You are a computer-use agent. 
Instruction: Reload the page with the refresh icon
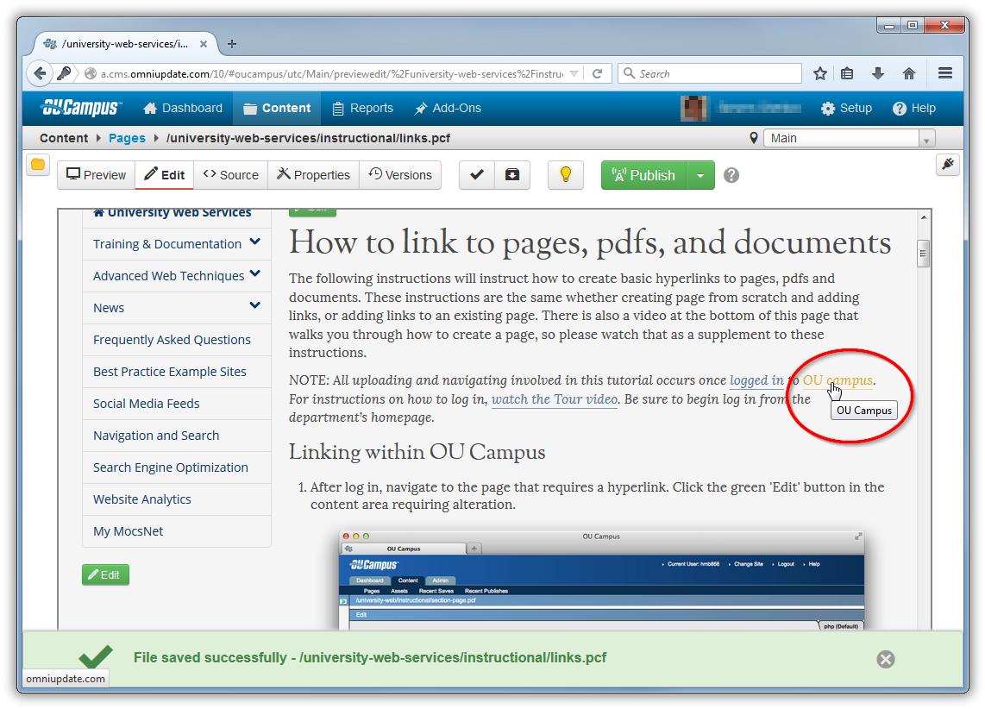[x=598, y=73]
